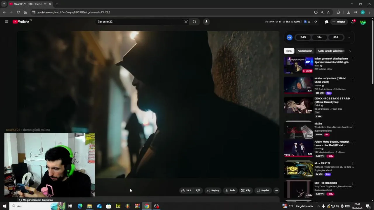Screen dimensions: 374x210
Task: Open the 'Mix'im' playlist title
Action: tap(318, 124)
